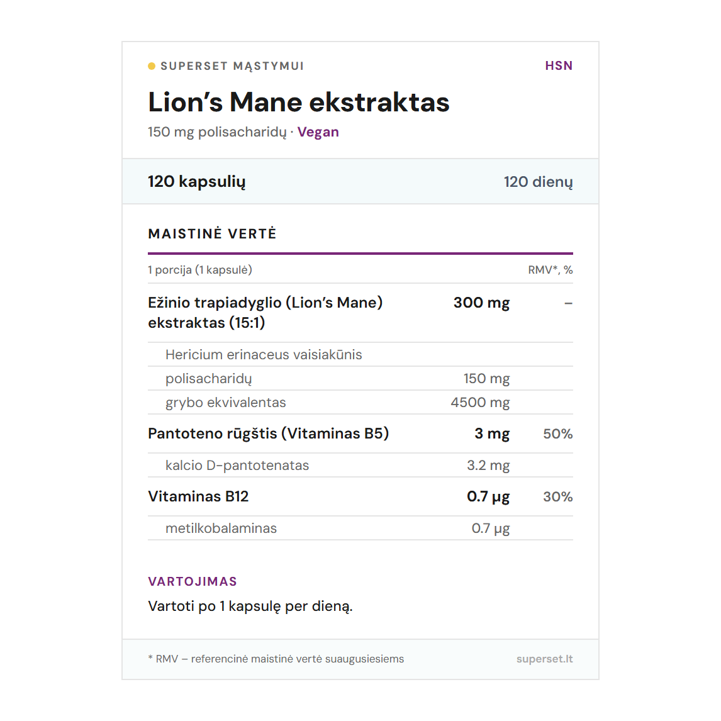Viewport: 721px width, 721px height.
Task: Click the 1 porcija (1 kapsulė) label
Action: coord(200,270)
